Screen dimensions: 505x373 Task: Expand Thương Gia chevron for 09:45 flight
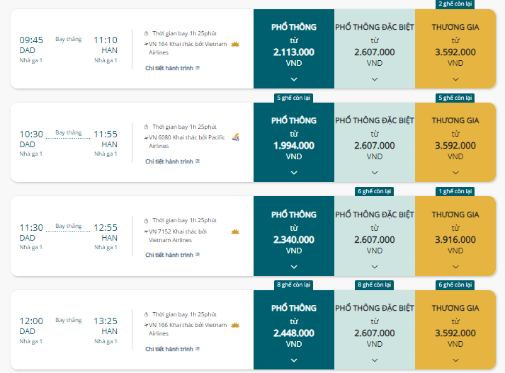tap(455, 79)
